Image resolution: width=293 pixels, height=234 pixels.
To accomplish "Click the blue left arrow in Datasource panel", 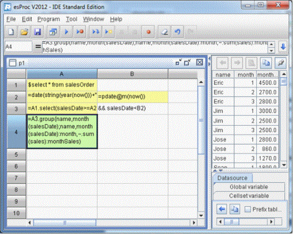I will click(222, 209).
